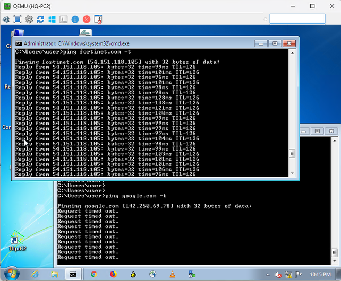Click the reply line with time=100ms

[x=107, y=113]
